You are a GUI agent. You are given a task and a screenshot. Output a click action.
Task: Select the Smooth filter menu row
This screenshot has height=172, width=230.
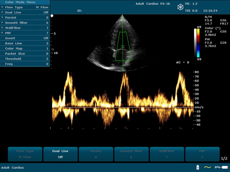(x=25, y=23)
